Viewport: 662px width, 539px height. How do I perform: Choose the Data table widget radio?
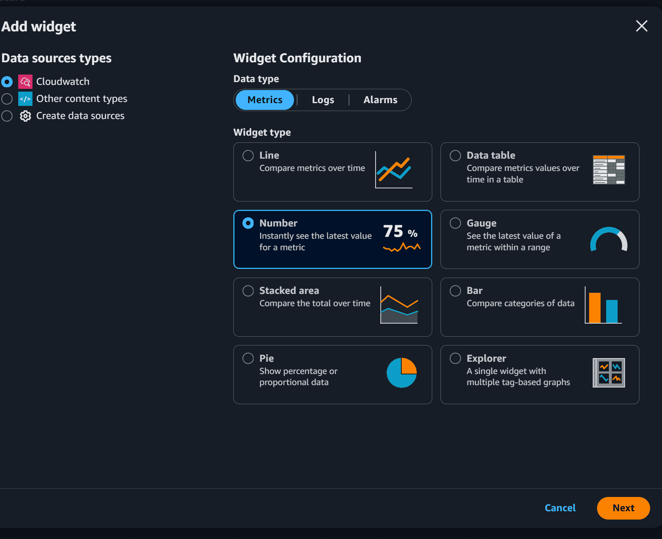(455, 155)
